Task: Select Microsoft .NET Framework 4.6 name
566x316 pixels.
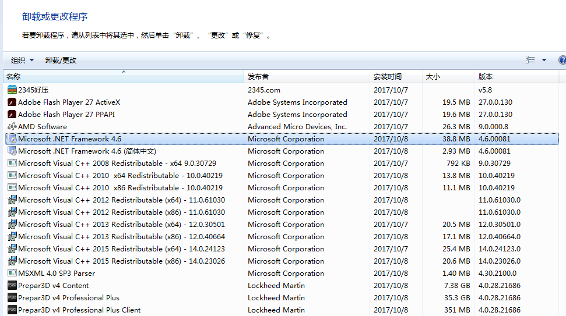Action: point(70,139)
